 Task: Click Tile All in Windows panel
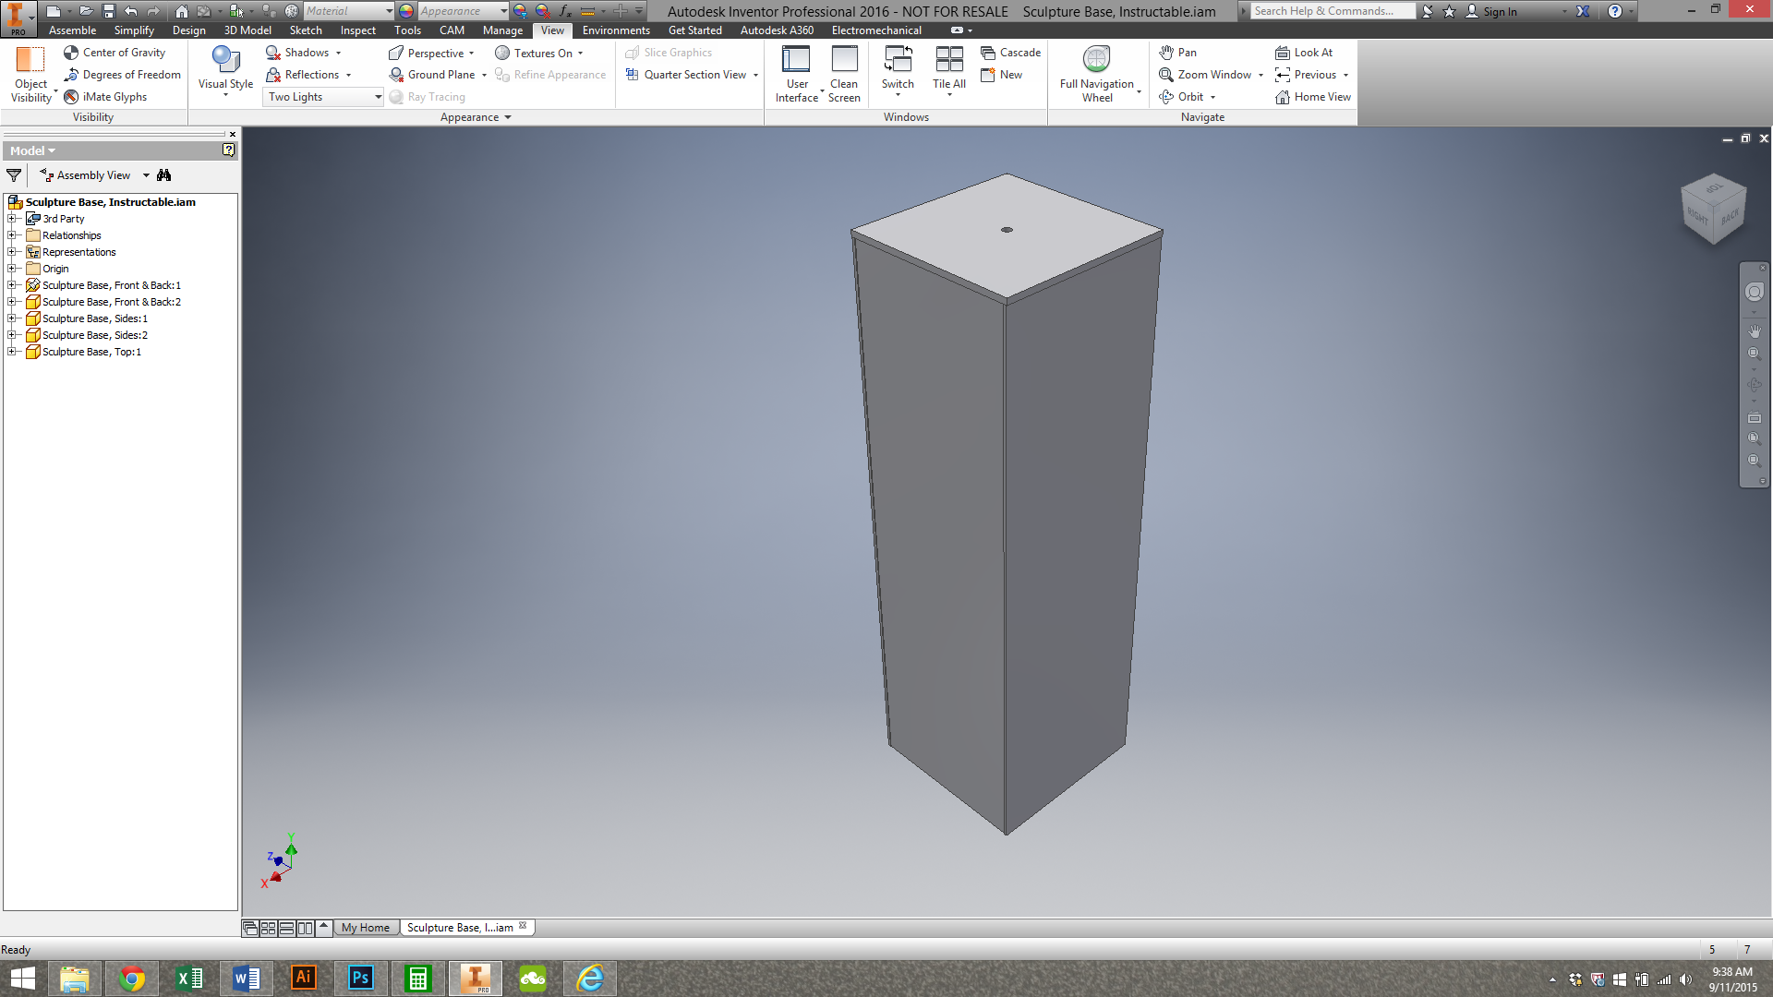click(947, 69)
